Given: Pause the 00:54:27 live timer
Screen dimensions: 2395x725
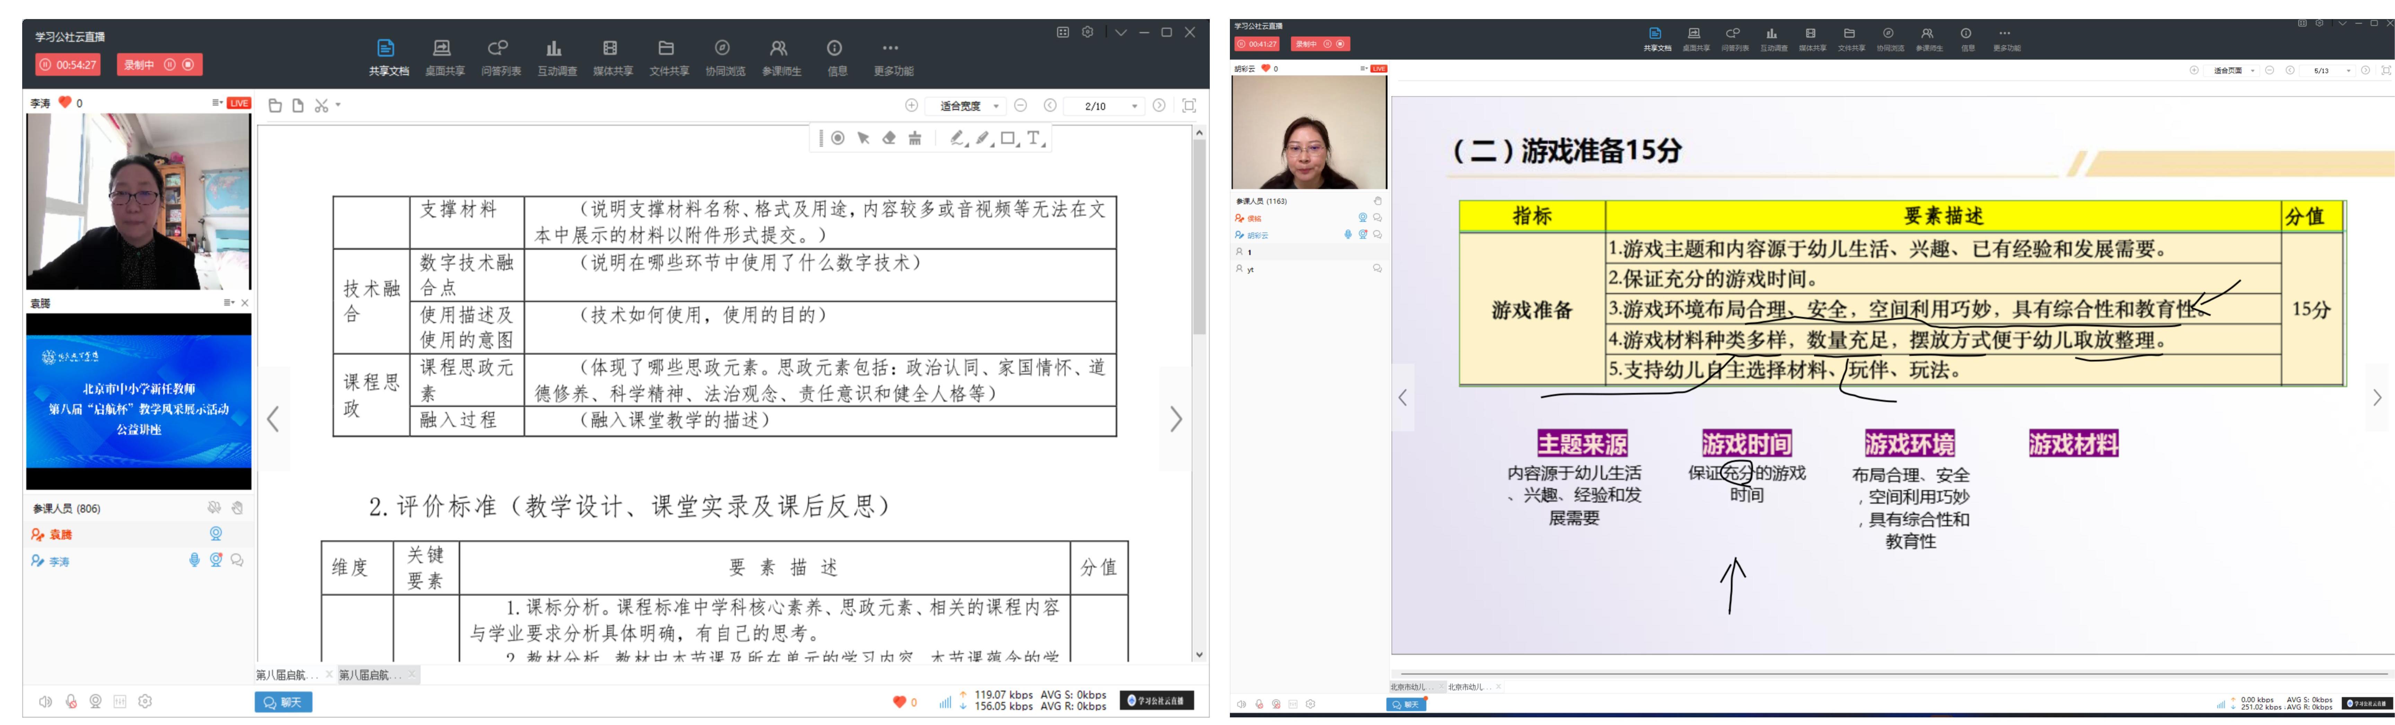Looking at the screenshot, I should point(45,65).
